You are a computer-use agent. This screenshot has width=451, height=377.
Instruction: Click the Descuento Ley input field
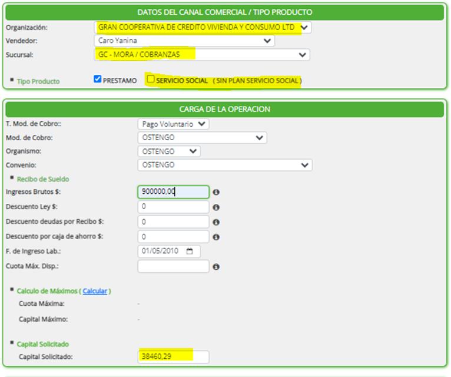(173, 207)
